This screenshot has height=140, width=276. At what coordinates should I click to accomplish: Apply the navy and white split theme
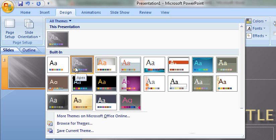click(106, 102)
